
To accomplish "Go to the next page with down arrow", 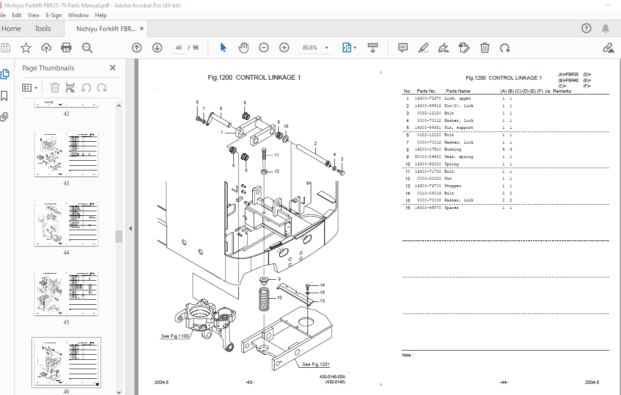I will [157, 48].
